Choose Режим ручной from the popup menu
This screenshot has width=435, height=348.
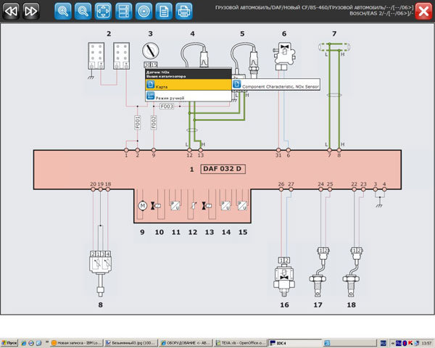tap(188, 96)
